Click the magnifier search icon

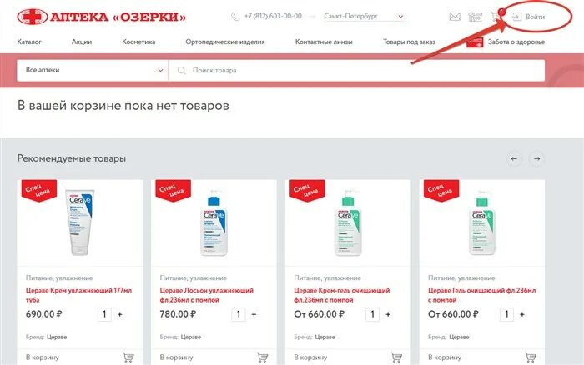click(181, 70)
